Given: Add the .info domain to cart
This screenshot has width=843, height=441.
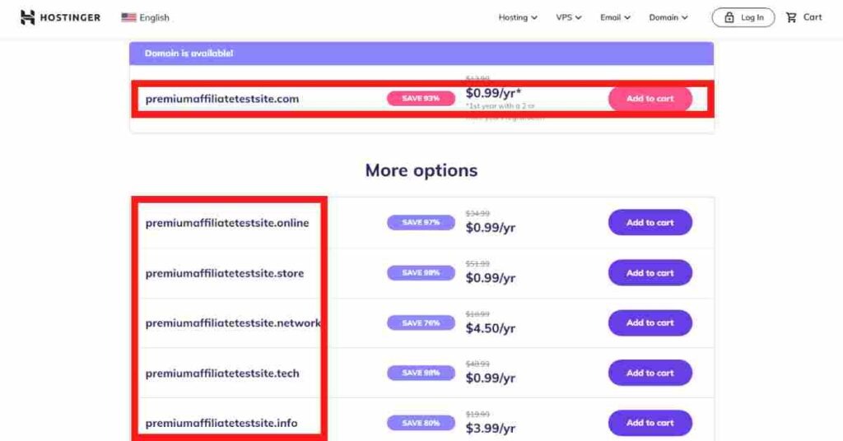Looking at the screenshot, I should click(x=650, y=423).
